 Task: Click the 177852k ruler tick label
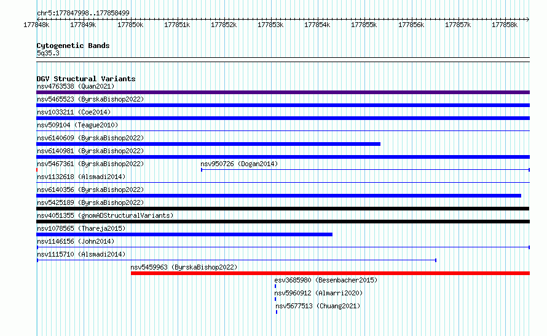coord(224,25)
